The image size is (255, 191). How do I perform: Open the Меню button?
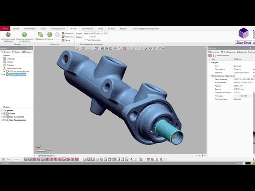click(5, 28)
